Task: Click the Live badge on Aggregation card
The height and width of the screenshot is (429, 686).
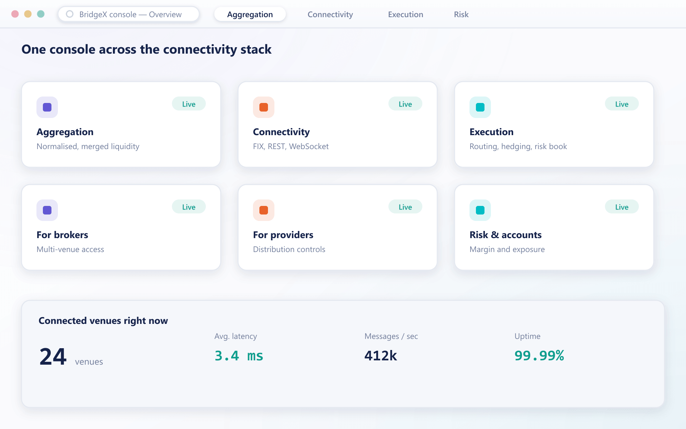Action: [189, 104]
